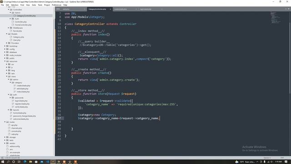Expand the bootstrap folder
The width and height of the screenshot is (291, 164).
[x=5, y=46]
